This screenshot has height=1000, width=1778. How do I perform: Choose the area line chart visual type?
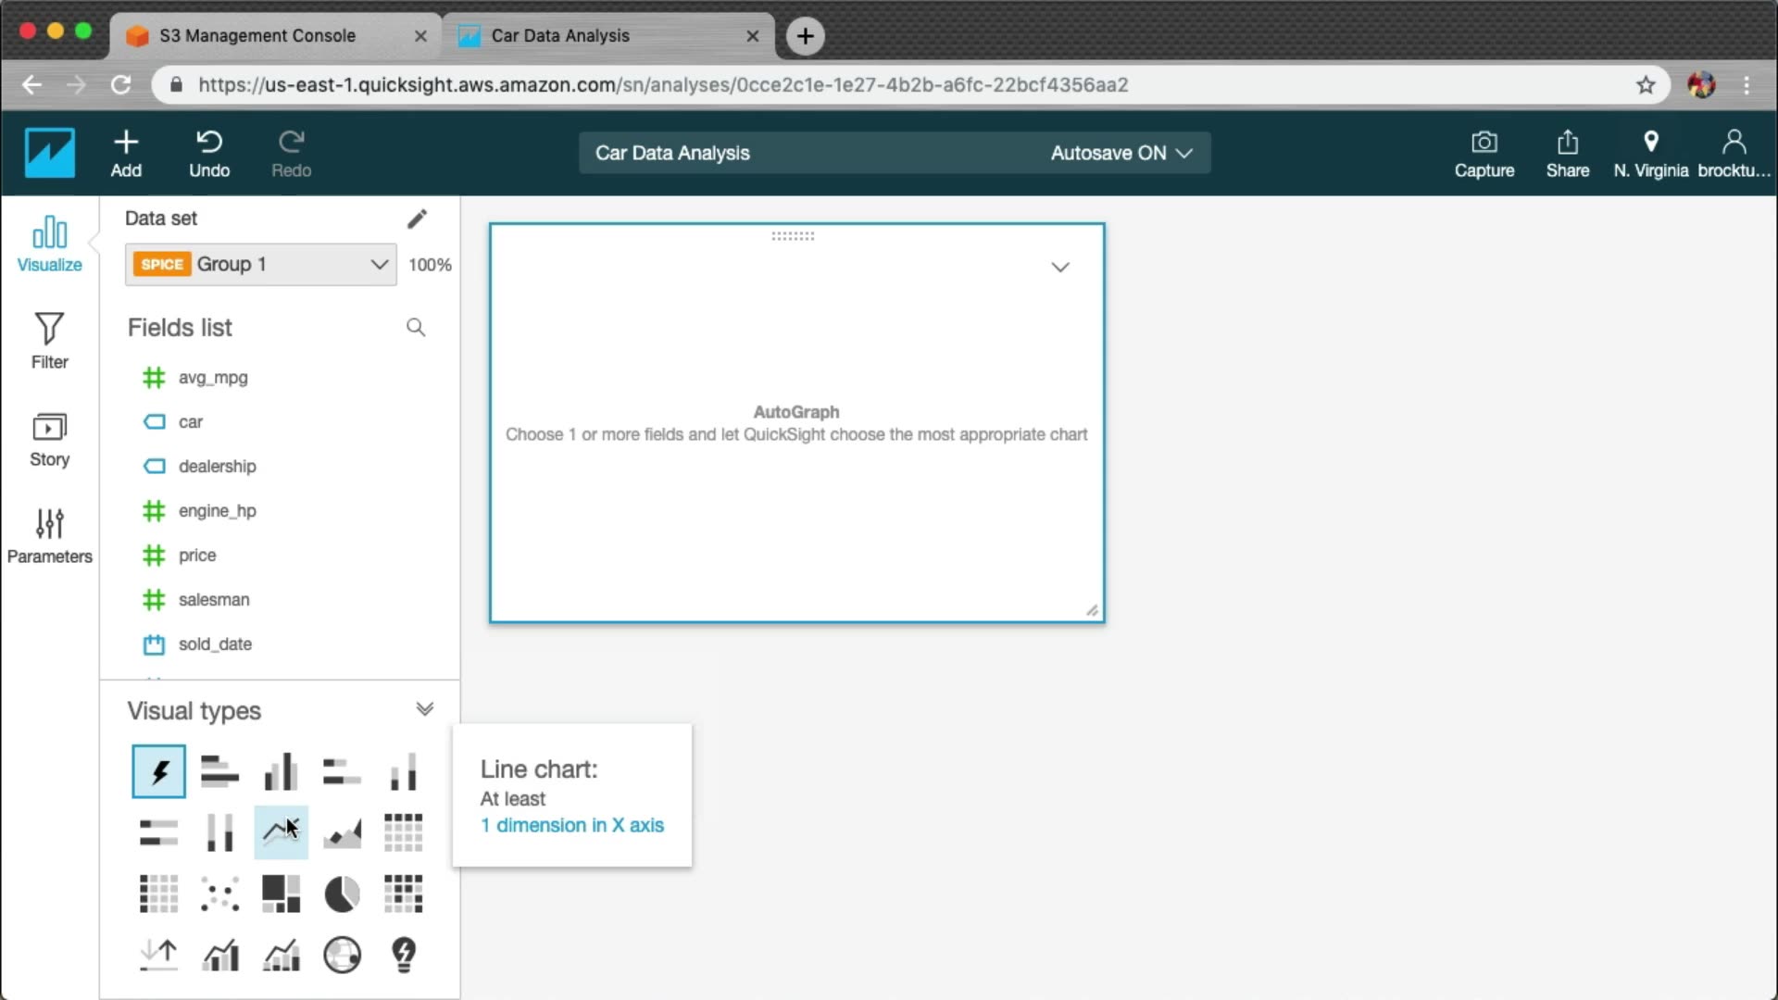342,832
